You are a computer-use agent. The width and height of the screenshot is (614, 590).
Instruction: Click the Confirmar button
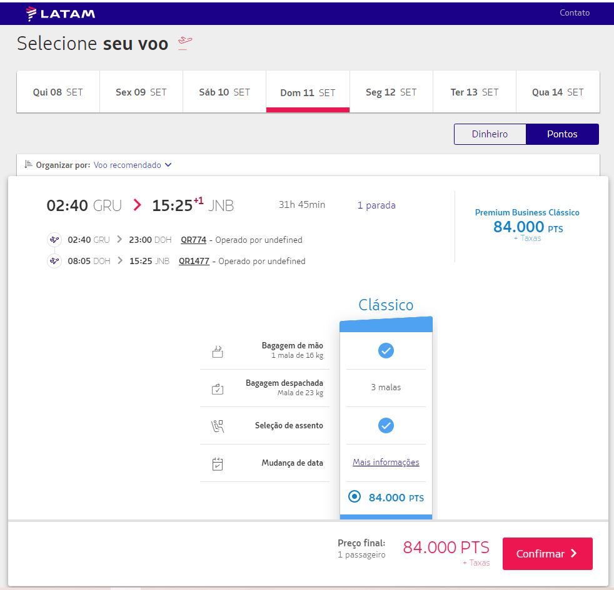548,554
